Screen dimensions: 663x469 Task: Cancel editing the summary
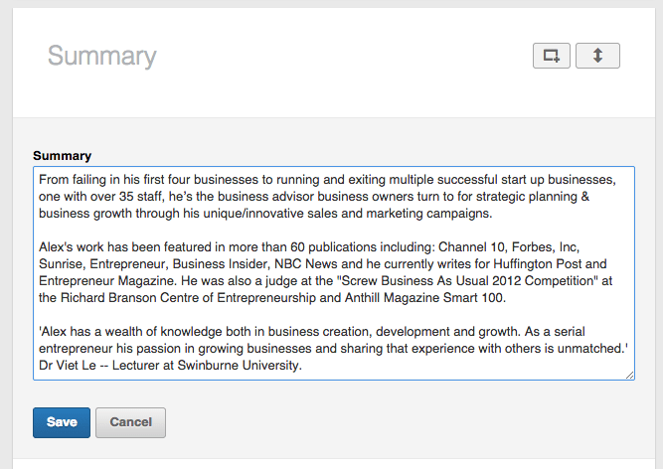pyautogui.click(x=130, y=422)
